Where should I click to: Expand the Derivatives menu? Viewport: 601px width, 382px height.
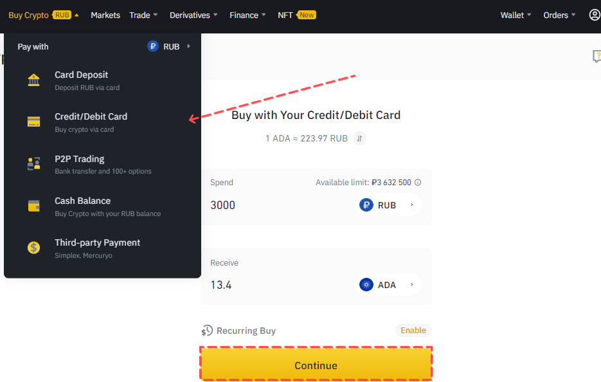tap(193, 15)
